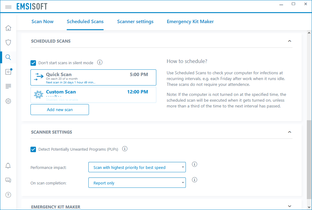312x210 pixels.
Task: Disable Detect Potentially Unwanted Programs (PUPs)
Action: pyautogui.click(x=33, y=149)
